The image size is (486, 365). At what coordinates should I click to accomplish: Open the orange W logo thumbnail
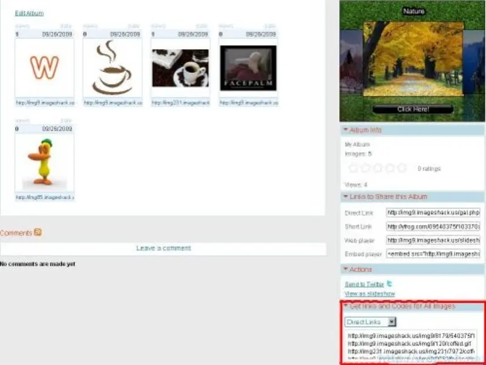pos(44,67)
